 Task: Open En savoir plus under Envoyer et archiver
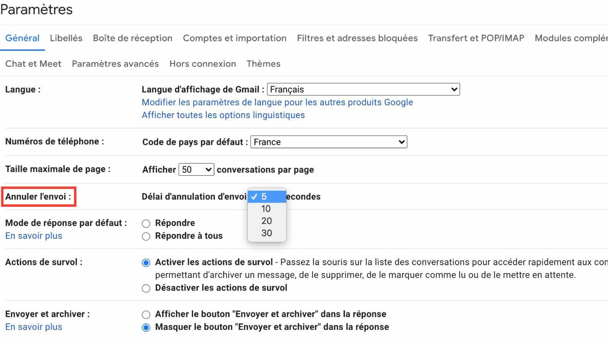[x=33, y=327]
